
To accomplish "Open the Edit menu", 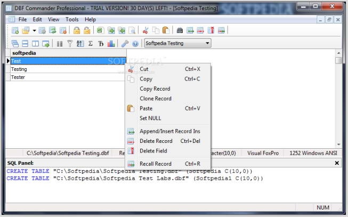I will [x=37, y=20].
